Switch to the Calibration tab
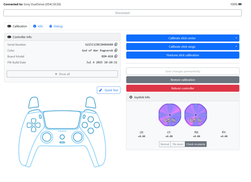Image resolution: width=251 pixels, height=182 pixels. [17, 26]
